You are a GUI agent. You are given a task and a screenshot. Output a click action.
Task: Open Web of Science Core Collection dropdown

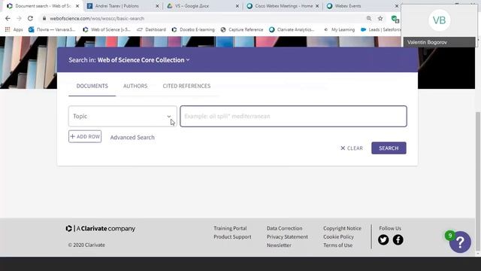[144, 60]
